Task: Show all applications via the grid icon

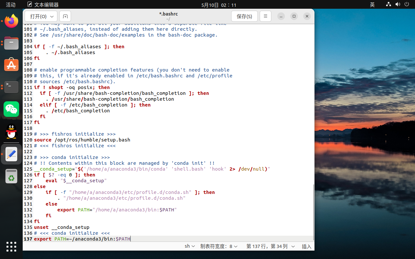Action: pos(11,247)
